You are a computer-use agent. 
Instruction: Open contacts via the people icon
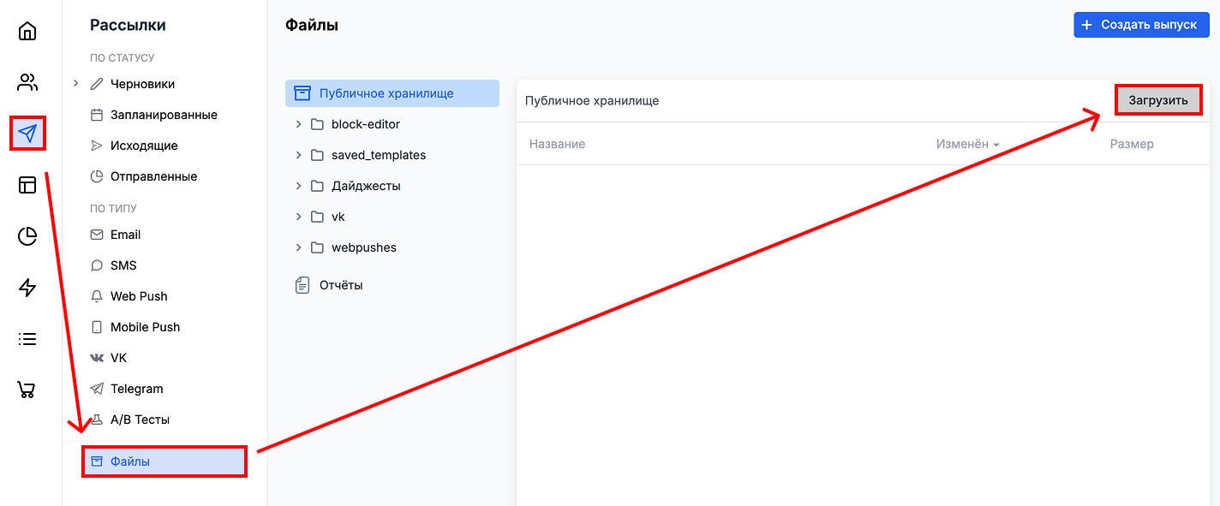coord(27,81)
